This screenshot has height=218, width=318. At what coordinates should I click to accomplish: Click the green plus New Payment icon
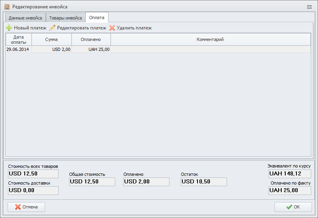tap(9, 28)
